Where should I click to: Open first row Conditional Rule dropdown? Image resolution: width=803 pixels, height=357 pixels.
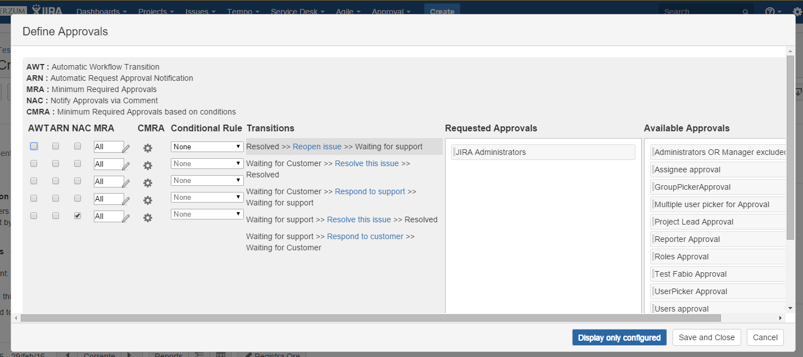pos(207,147)
